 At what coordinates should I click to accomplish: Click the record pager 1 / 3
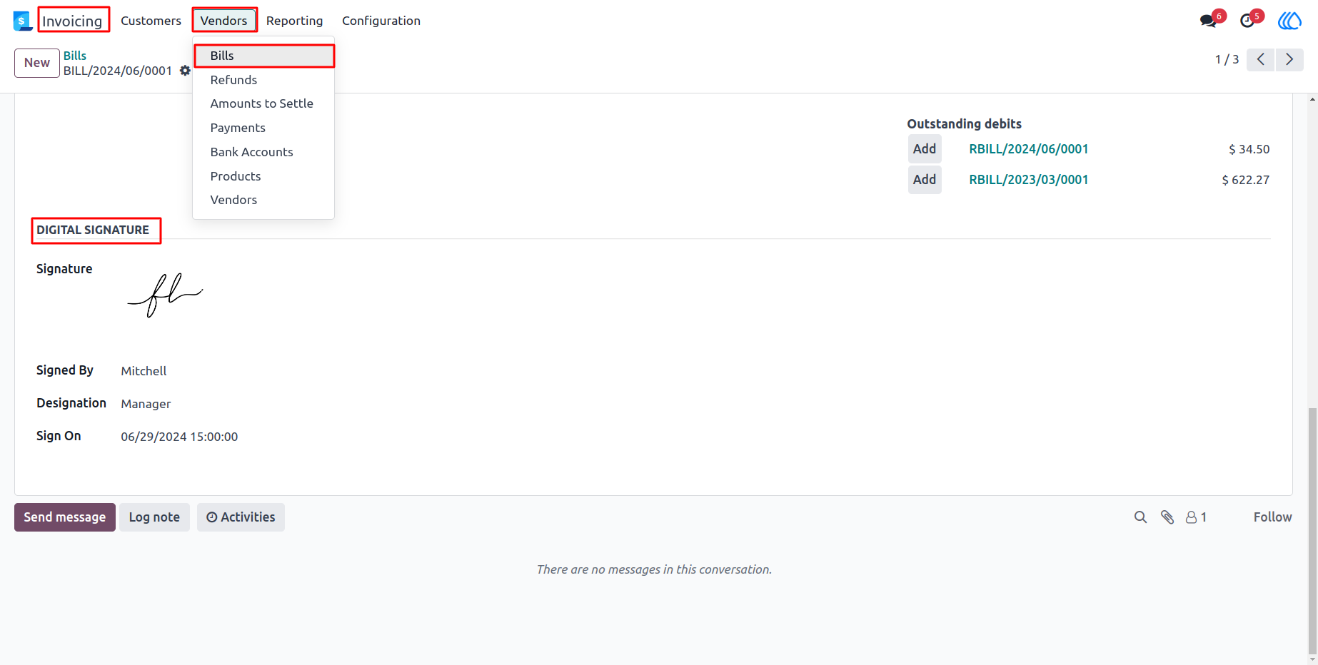[1227, 59]
